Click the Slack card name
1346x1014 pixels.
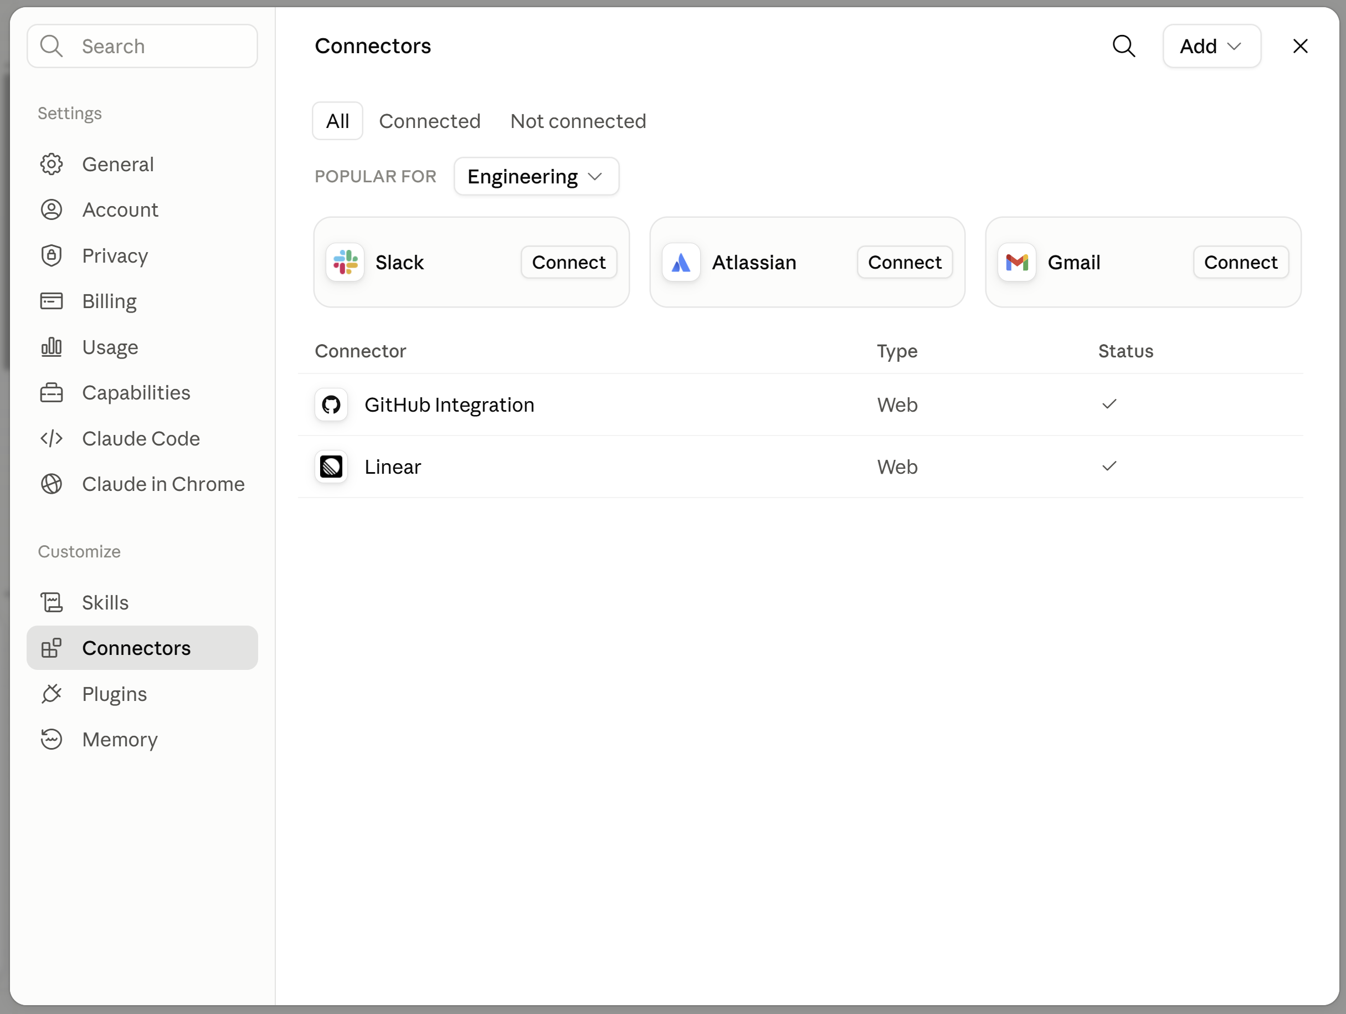(x=399, y=262)
